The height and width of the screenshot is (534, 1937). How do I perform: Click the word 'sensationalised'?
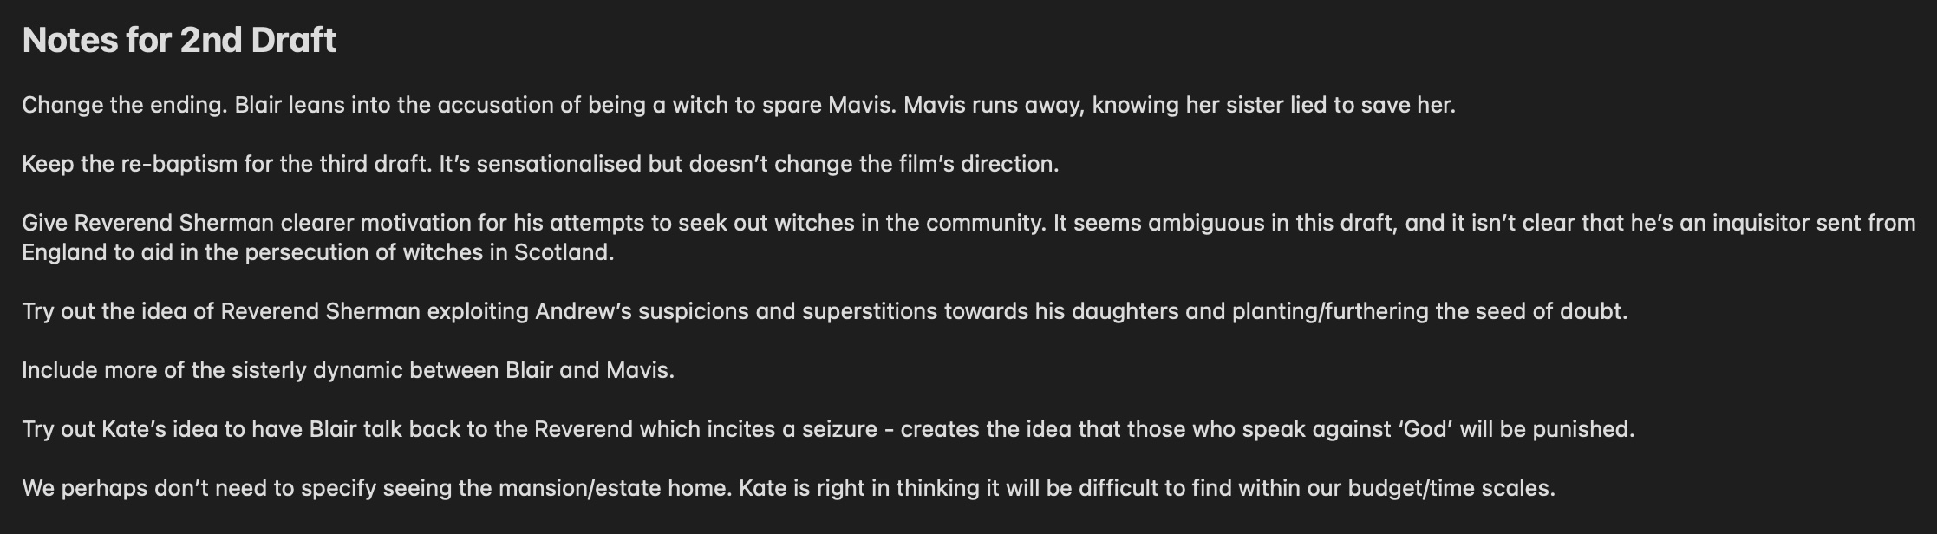(x=558, y=164)
